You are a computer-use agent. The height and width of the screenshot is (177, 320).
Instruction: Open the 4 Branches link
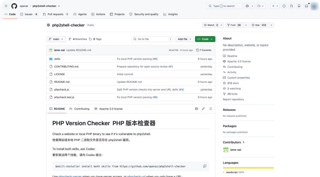[x=78, y=39]
